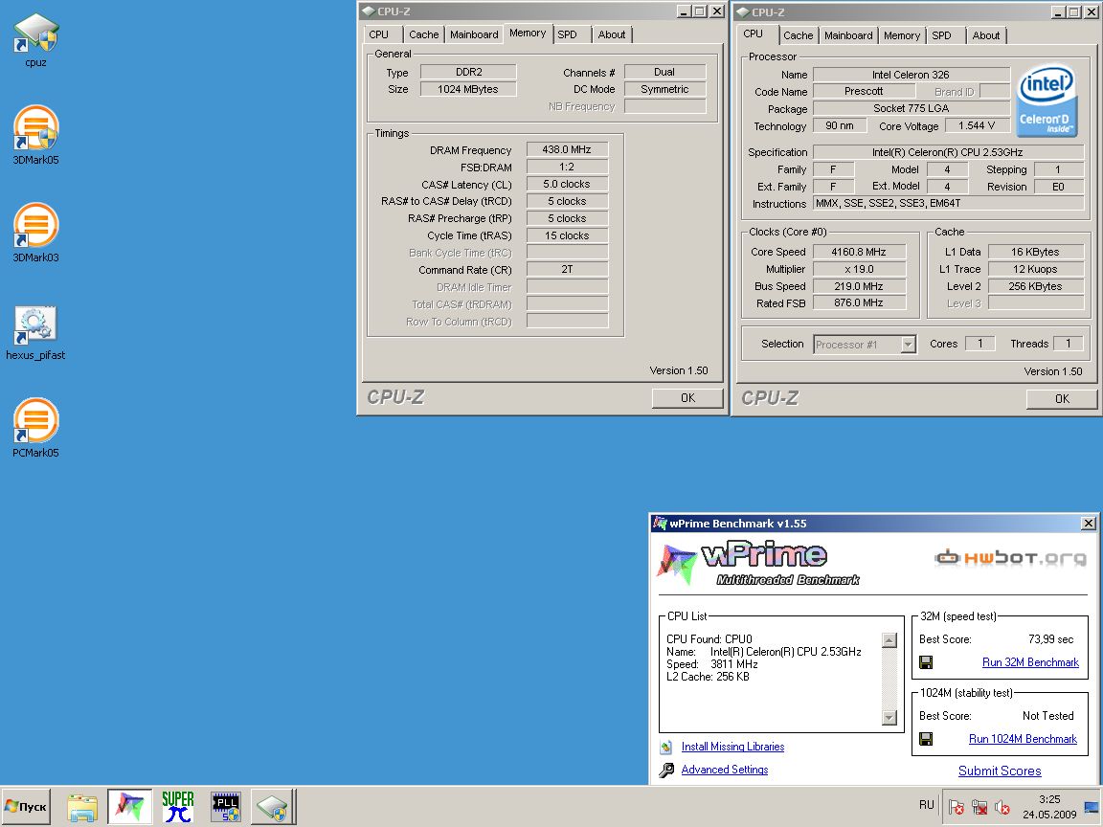Click the Multiplier value x 19.0
Viewport: 1103px width, 827px height.
(x=859, y=269)
